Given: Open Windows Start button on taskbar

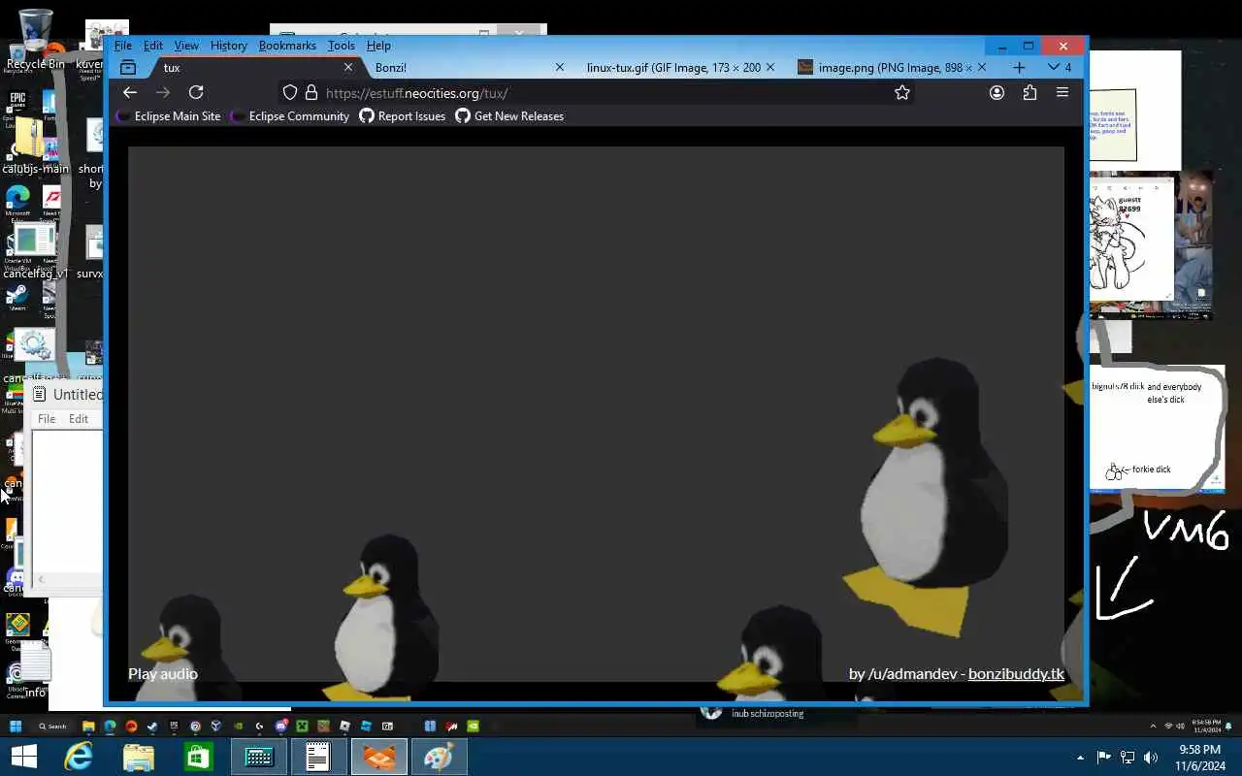Looking at the screenshot, I should [x=23, y=757].
